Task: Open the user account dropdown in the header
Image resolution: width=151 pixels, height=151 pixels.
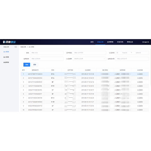Action: [146, 42]
